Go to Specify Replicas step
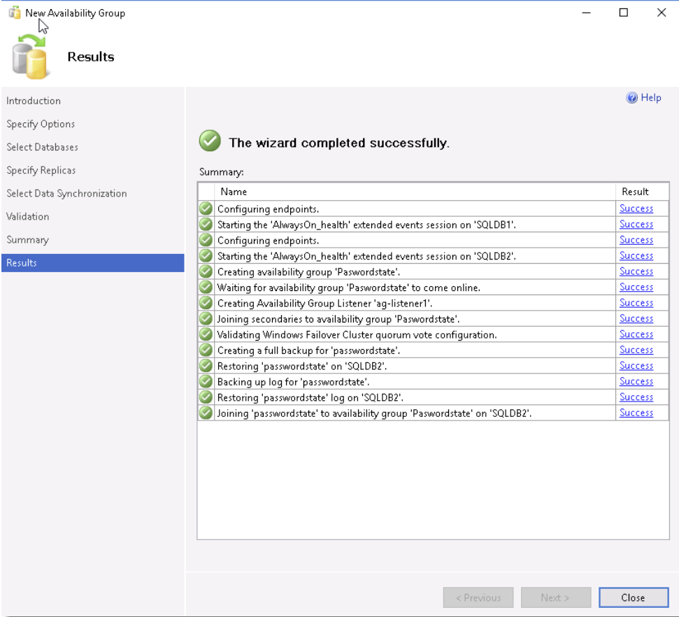Screen dimensions: 679x617 click(41, 170)
